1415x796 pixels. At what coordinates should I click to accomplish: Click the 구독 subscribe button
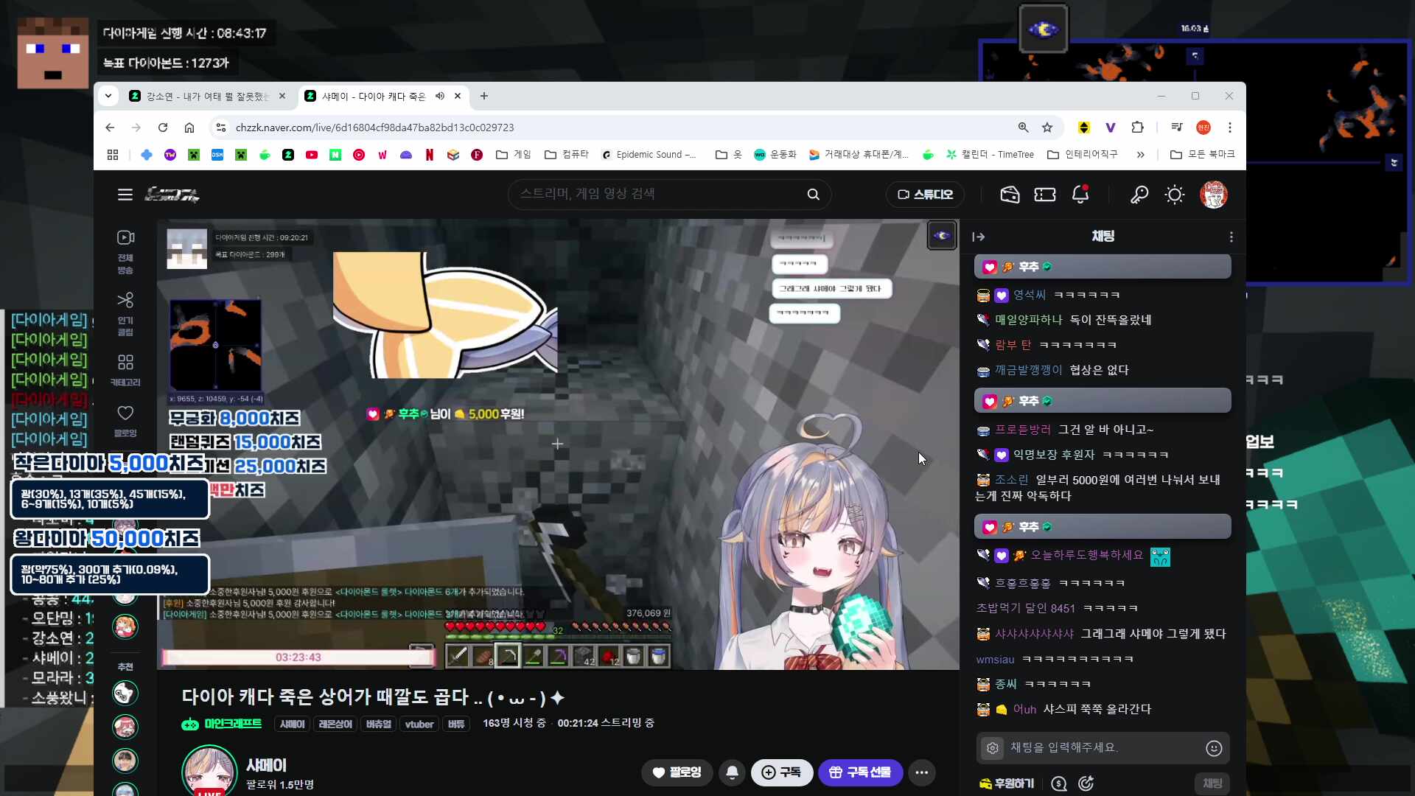[x=782, y=772]
